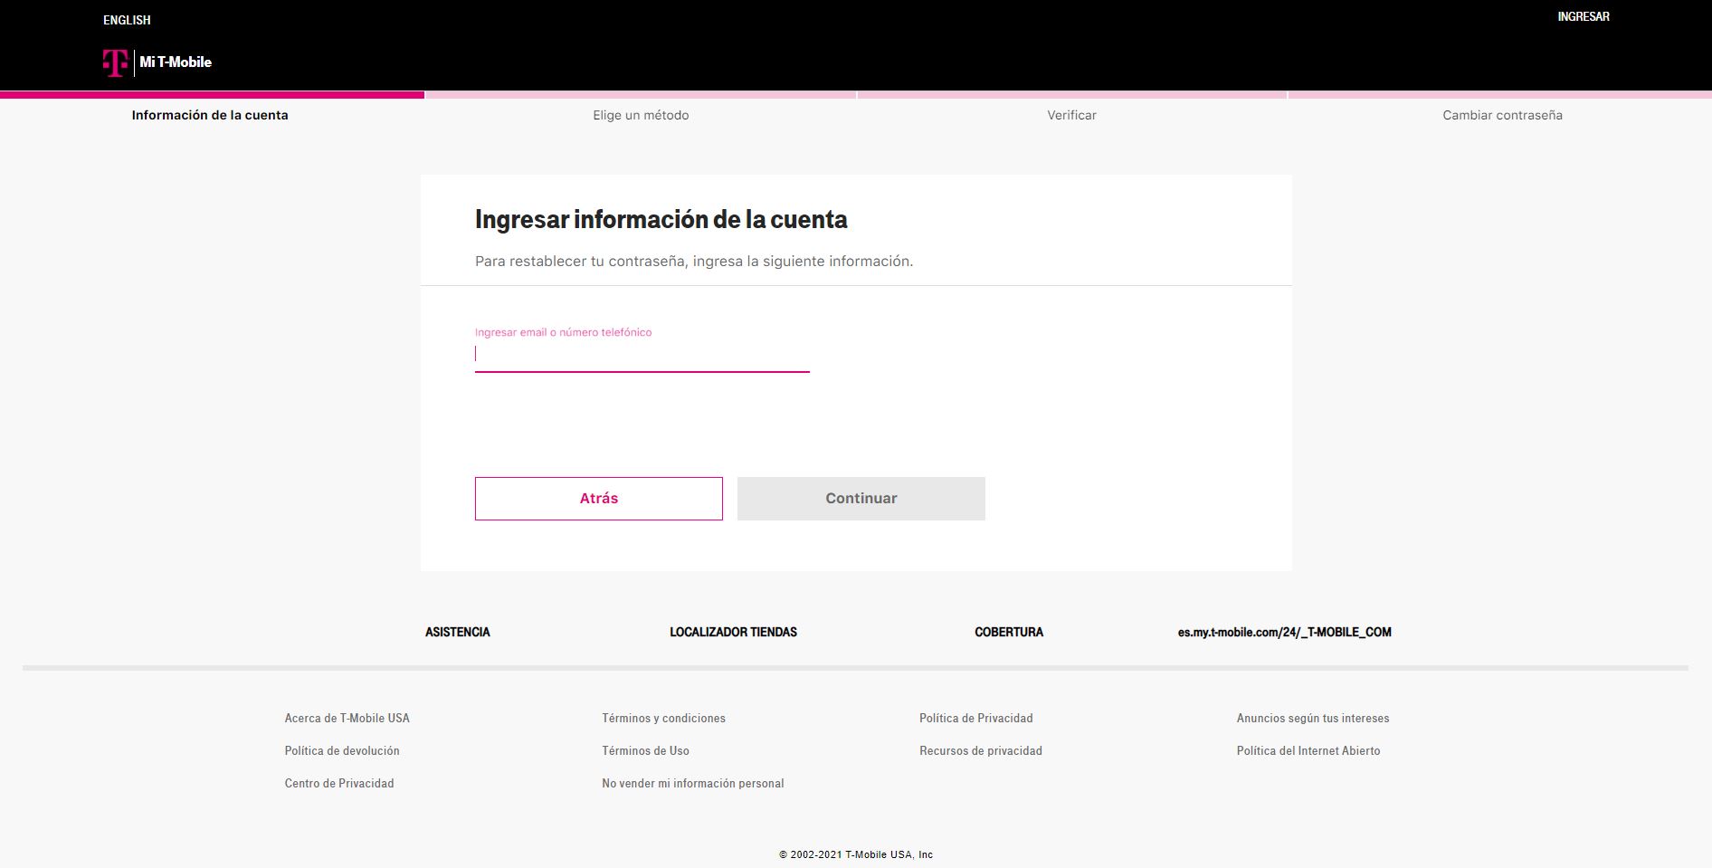Open the INGRESAR sign-in link
The width and height of the screenshot is (1712, 868).
(x=1583, y=16)
